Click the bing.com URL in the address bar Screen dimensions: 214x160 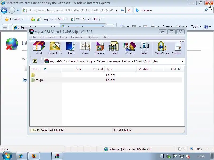point(71,10)
